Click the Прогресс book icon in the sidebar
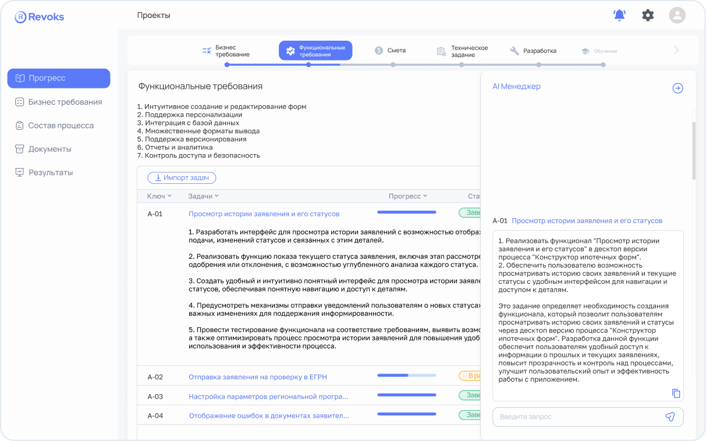The height and width of the screenshot is (441, 706). tap(20, 78)
